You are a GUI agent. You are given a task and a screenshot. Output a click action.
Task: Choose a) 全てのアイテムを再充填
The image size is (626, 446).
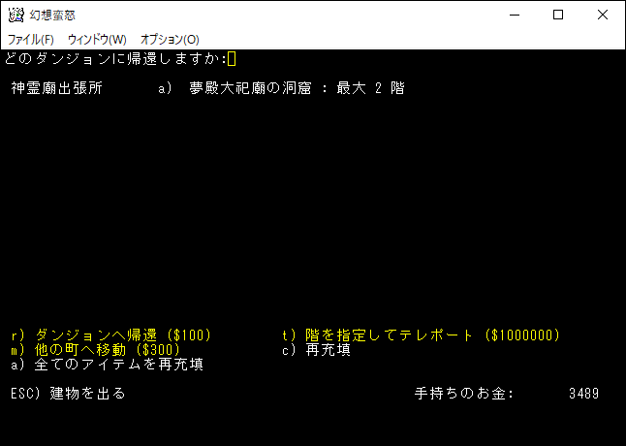107,365
